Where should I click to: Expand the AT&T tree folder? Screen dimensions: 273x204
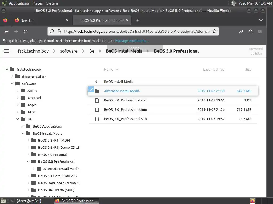pos(18,112)
